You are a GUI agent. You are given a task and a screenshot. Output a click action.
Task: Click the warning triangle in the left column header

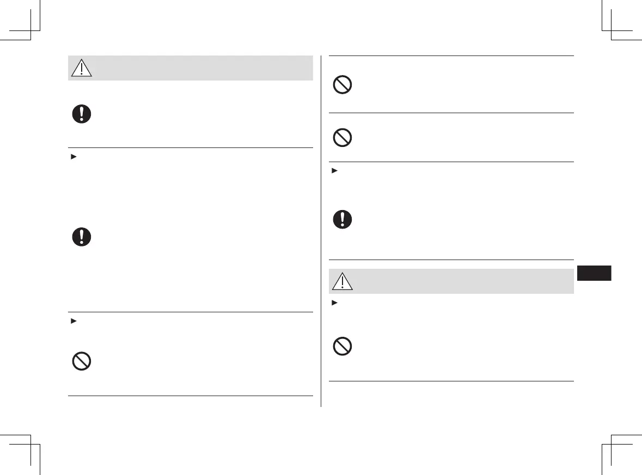[x=82, y=68]
